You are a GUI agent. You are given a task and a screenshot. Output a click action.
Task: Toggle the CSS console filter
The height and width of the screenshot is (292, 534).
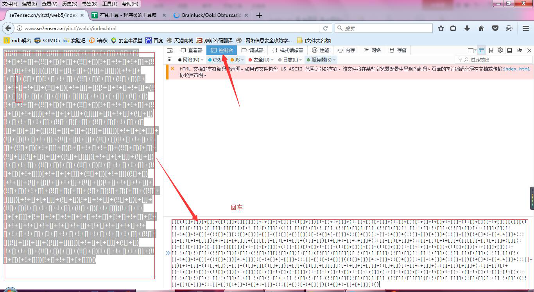pyautogui.click(x=215, y=60)
